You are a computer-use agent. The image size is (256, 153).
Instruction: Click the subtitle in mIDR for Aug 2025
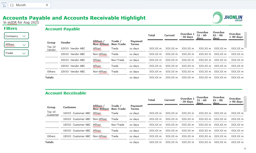[x=21, y=23]
